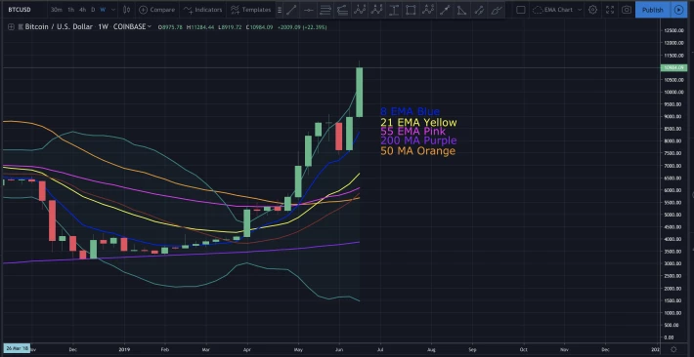Click the Indicators text label
This screenshot has width=694, height=357.
pyautogui.click(x=208, y=10)
